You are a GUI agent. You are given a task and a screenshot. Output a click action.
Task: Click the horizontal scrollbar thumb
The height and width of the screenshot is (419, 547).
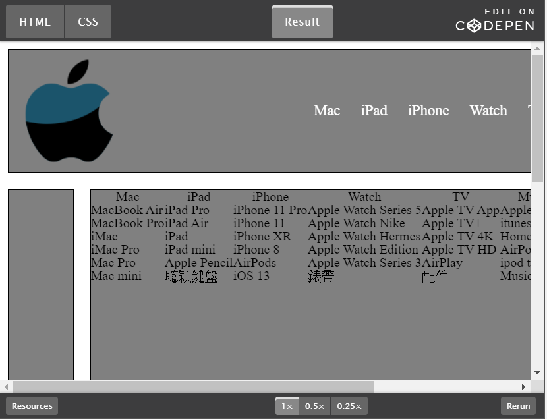coord(193,387)
